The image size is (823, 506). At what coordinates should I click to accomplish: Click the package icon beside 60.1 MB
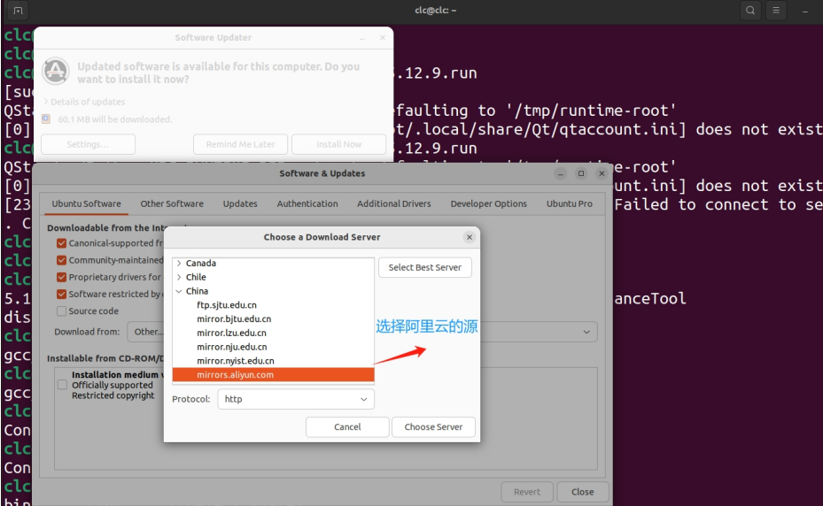click(46, 119)
